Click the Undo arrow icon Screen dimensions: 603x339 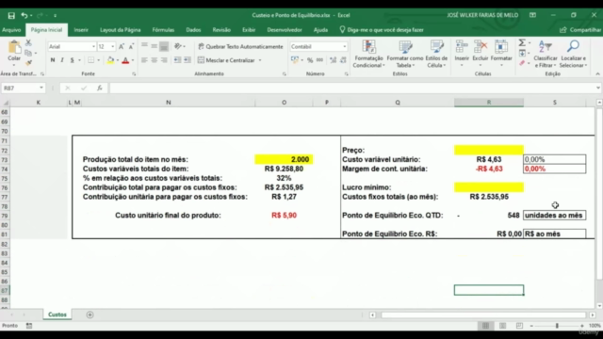pos(24,15)
